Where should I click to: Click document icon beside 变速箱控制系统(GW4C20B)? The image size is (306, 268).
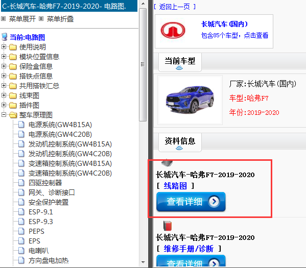coord(21,173)
